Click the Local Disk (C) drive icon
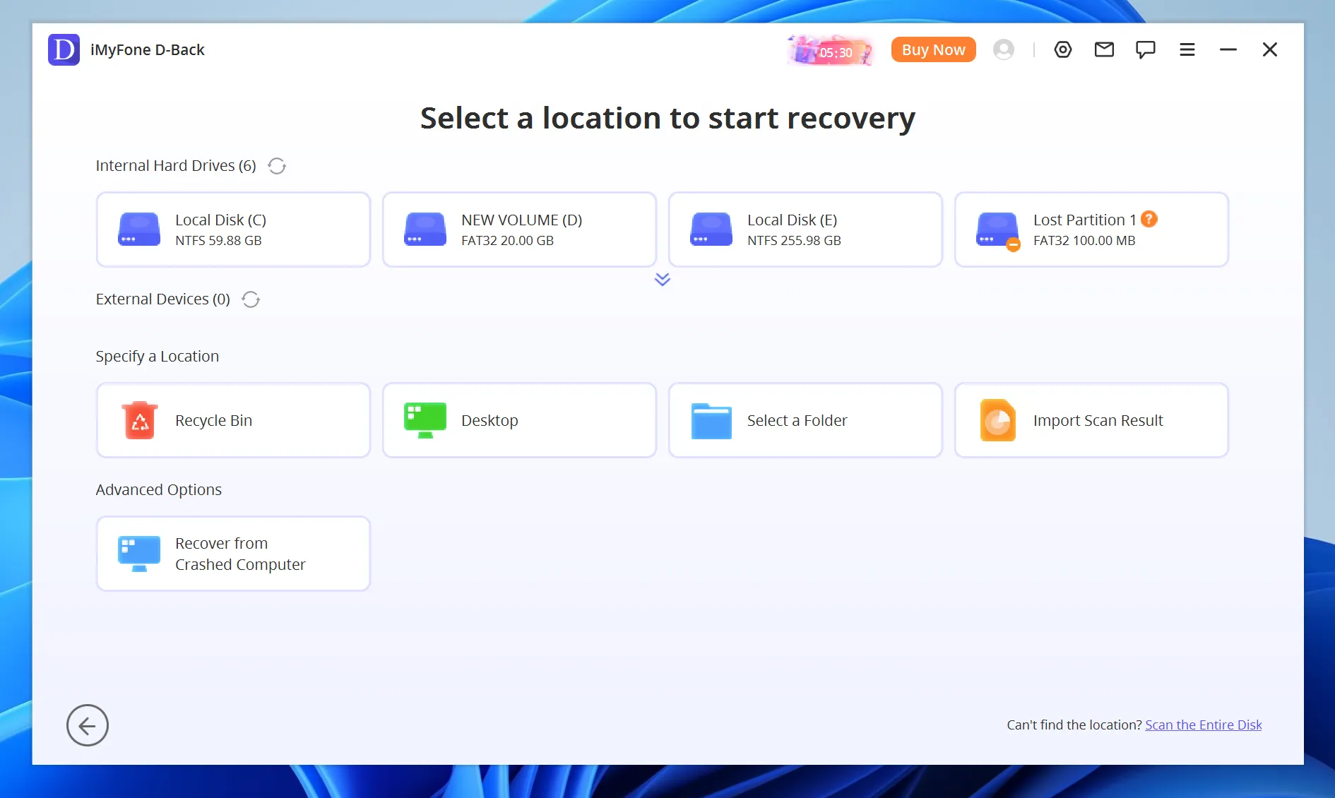The width and height of the screenshot is (1335, 798). point(139,230)
